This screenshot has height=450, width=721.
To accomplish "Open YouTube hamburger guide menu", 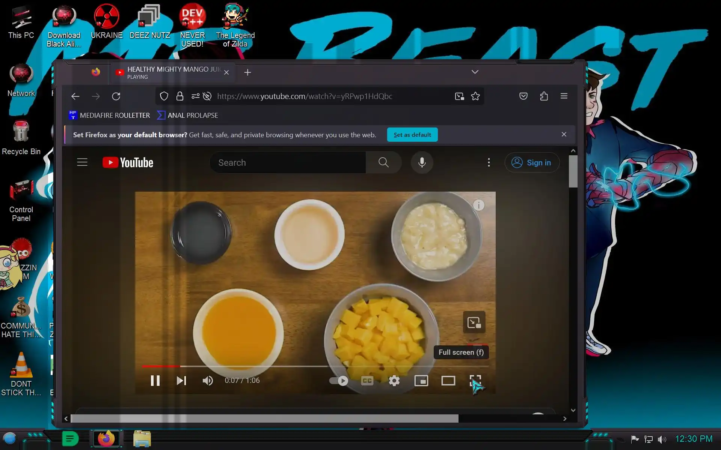I will pos(82,162).
